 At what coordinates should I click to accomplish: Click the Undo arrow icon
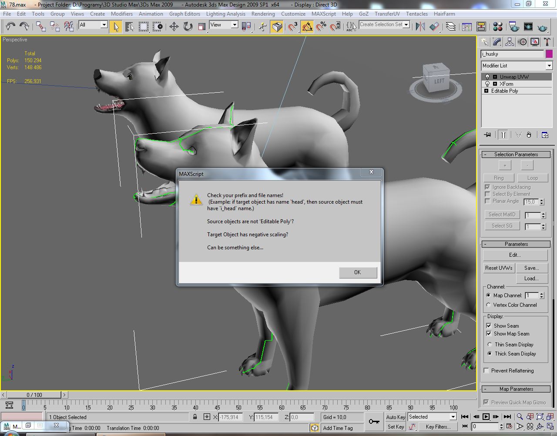click(10, 27)
